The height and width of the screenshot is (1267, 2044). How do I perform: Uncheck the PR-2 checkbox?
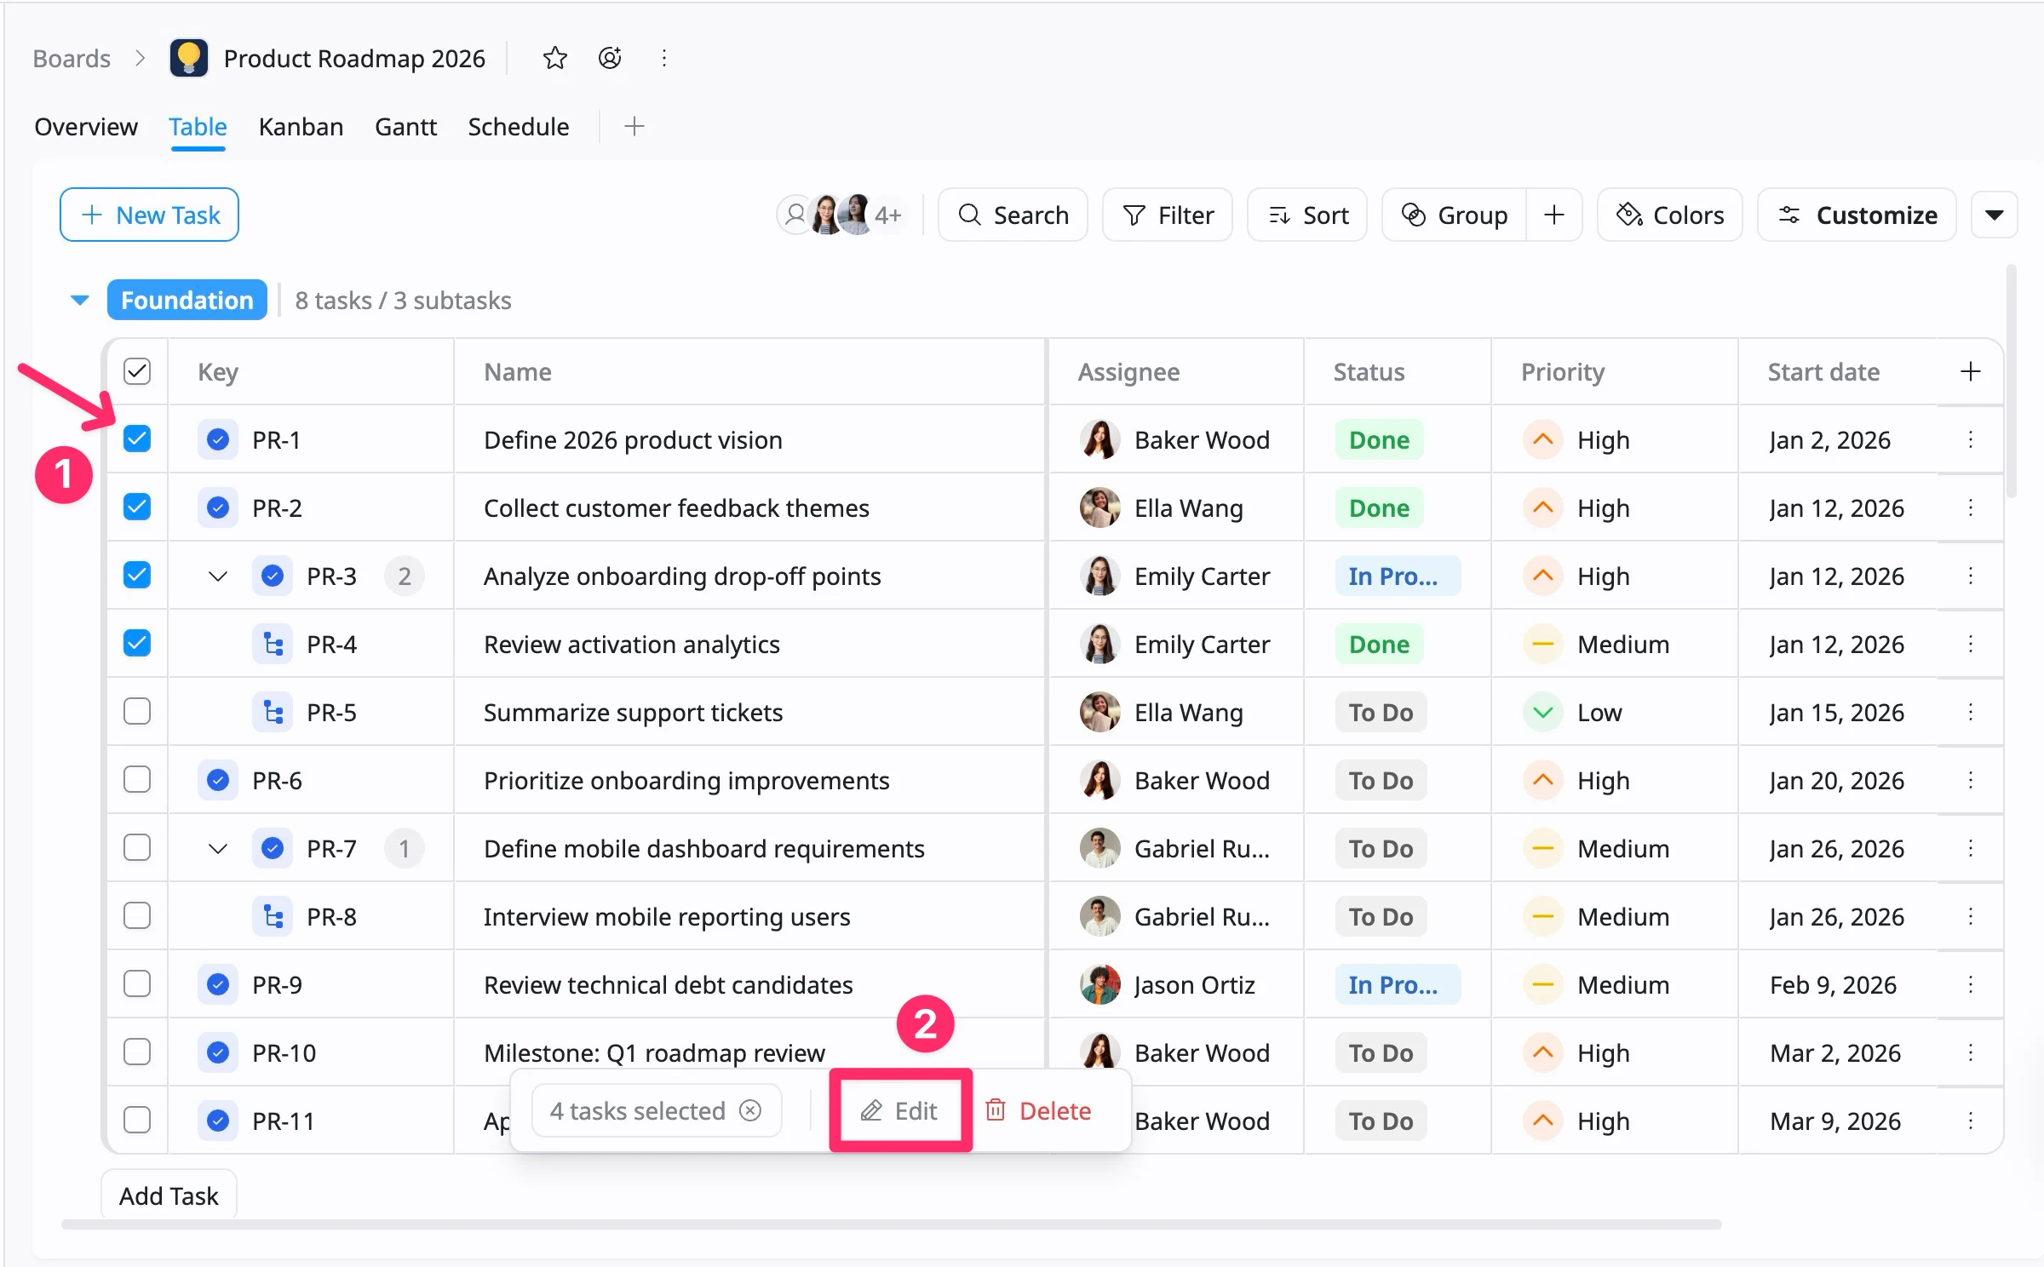tap(137, 507)
